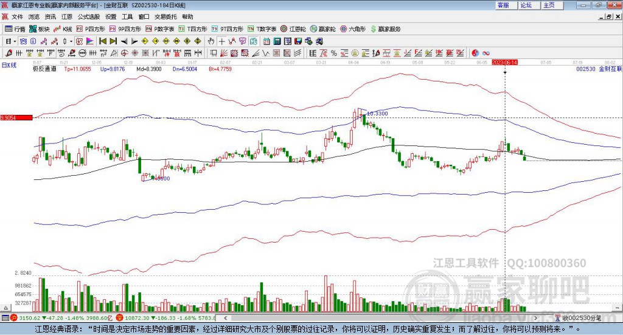The height and width of the screenshot is (335, 623).
Task: Open the T数字表 time number table
Action: [x=262, y=29]
